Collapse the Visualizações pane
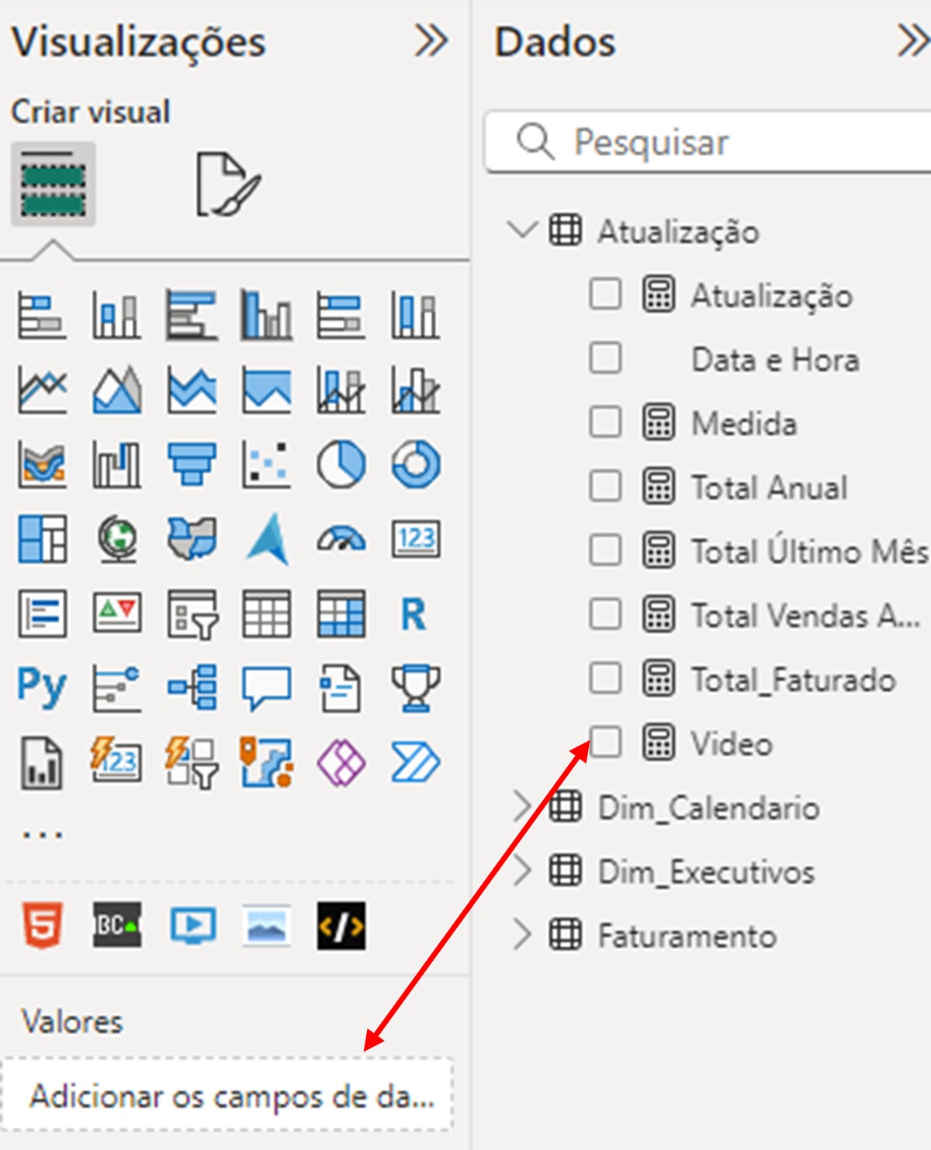Screen dimensions: 931x1150 coord(431,41)
